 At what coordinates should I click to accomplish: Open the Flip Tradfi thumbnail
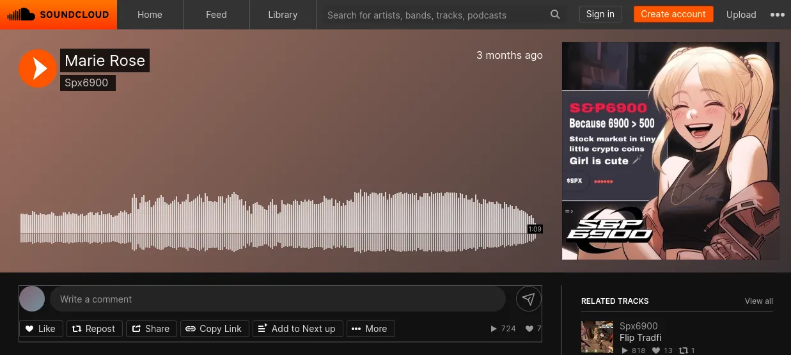pos(597,337)
